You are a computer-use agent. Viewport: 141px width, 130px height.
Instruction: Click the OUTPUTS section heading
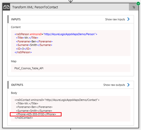(x=17, y=85)
